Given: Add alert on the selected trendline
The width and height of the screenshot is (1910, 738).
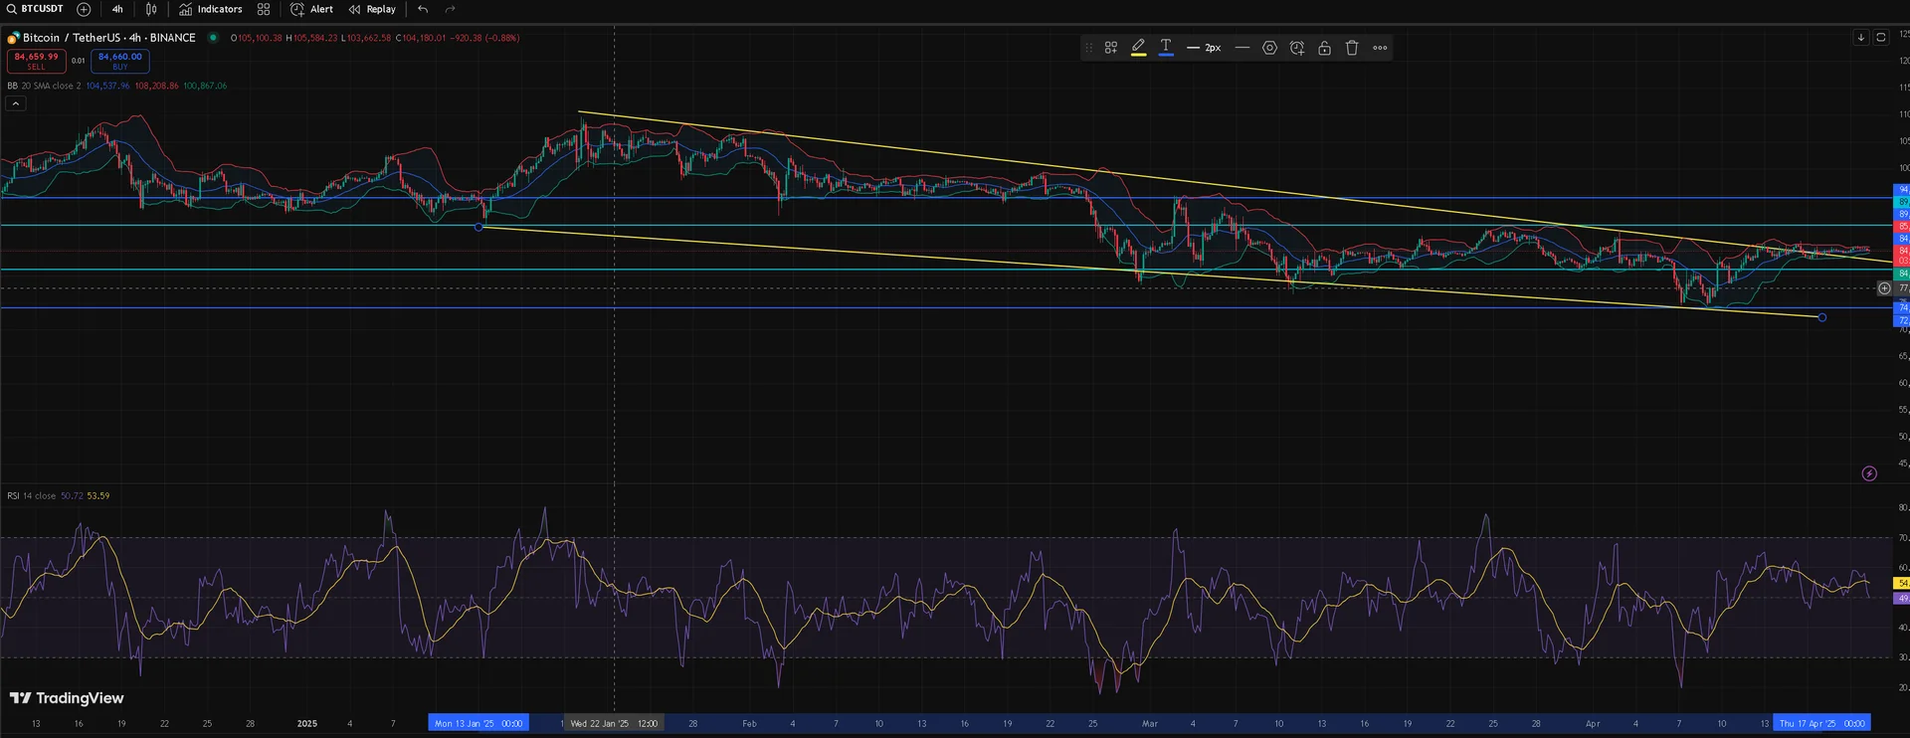Looking at the screenshot, I should pyautogui.click(x=1297, y=48).
